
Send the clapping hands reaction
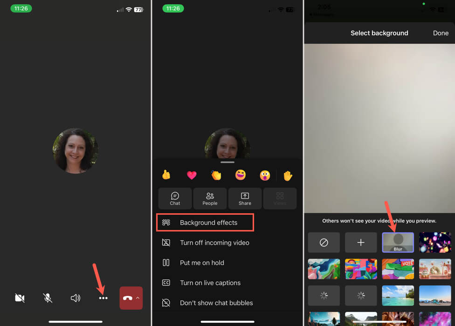pos(216,175)
